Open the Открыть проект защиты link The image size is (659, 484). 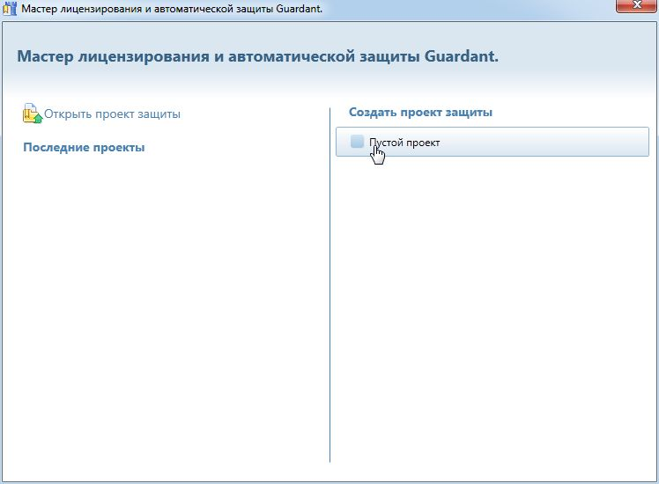112,114
